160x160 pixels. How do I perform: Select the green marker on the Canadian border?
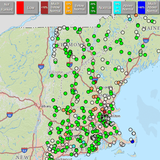pos(99,26)
